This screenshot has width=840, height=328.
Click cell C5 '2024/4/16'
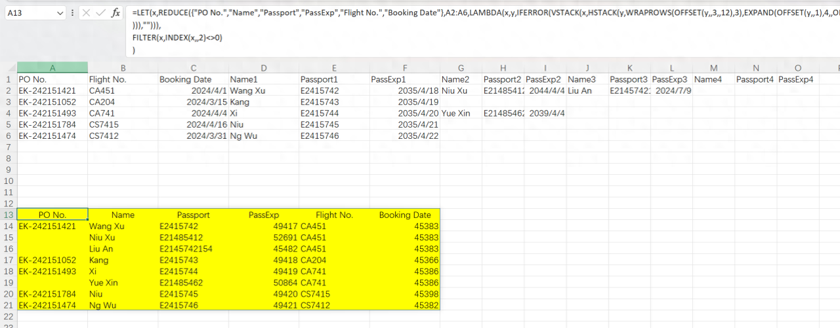point(193,124)
